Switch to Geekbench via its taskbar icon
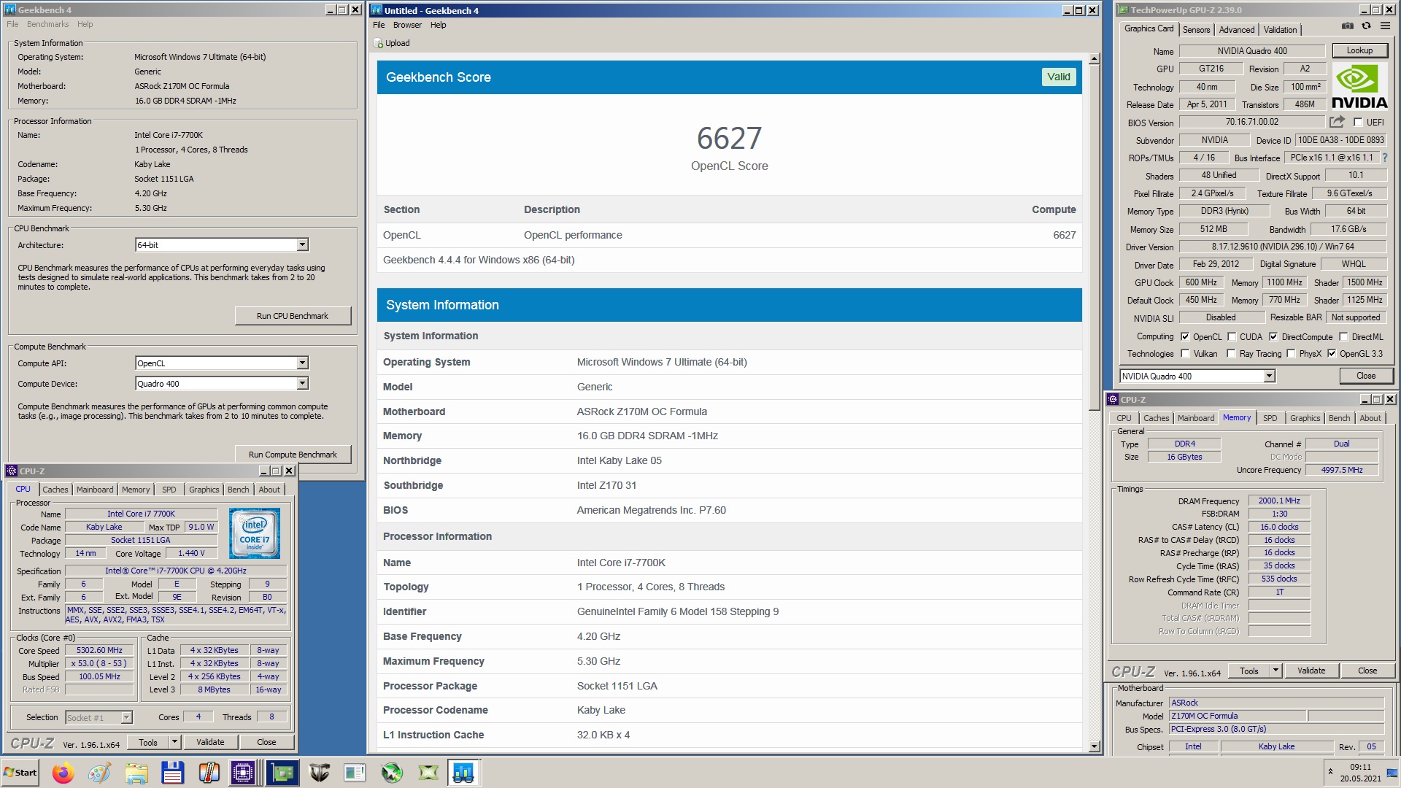The width and height of the screenshot is (1401, 788). tap(463, 773)
